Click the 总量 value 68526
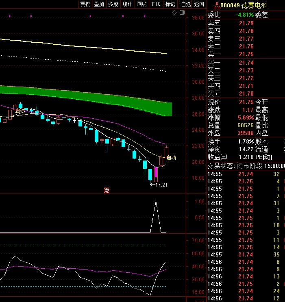This screenshot has height=302, width=285. tap(246, 125)
